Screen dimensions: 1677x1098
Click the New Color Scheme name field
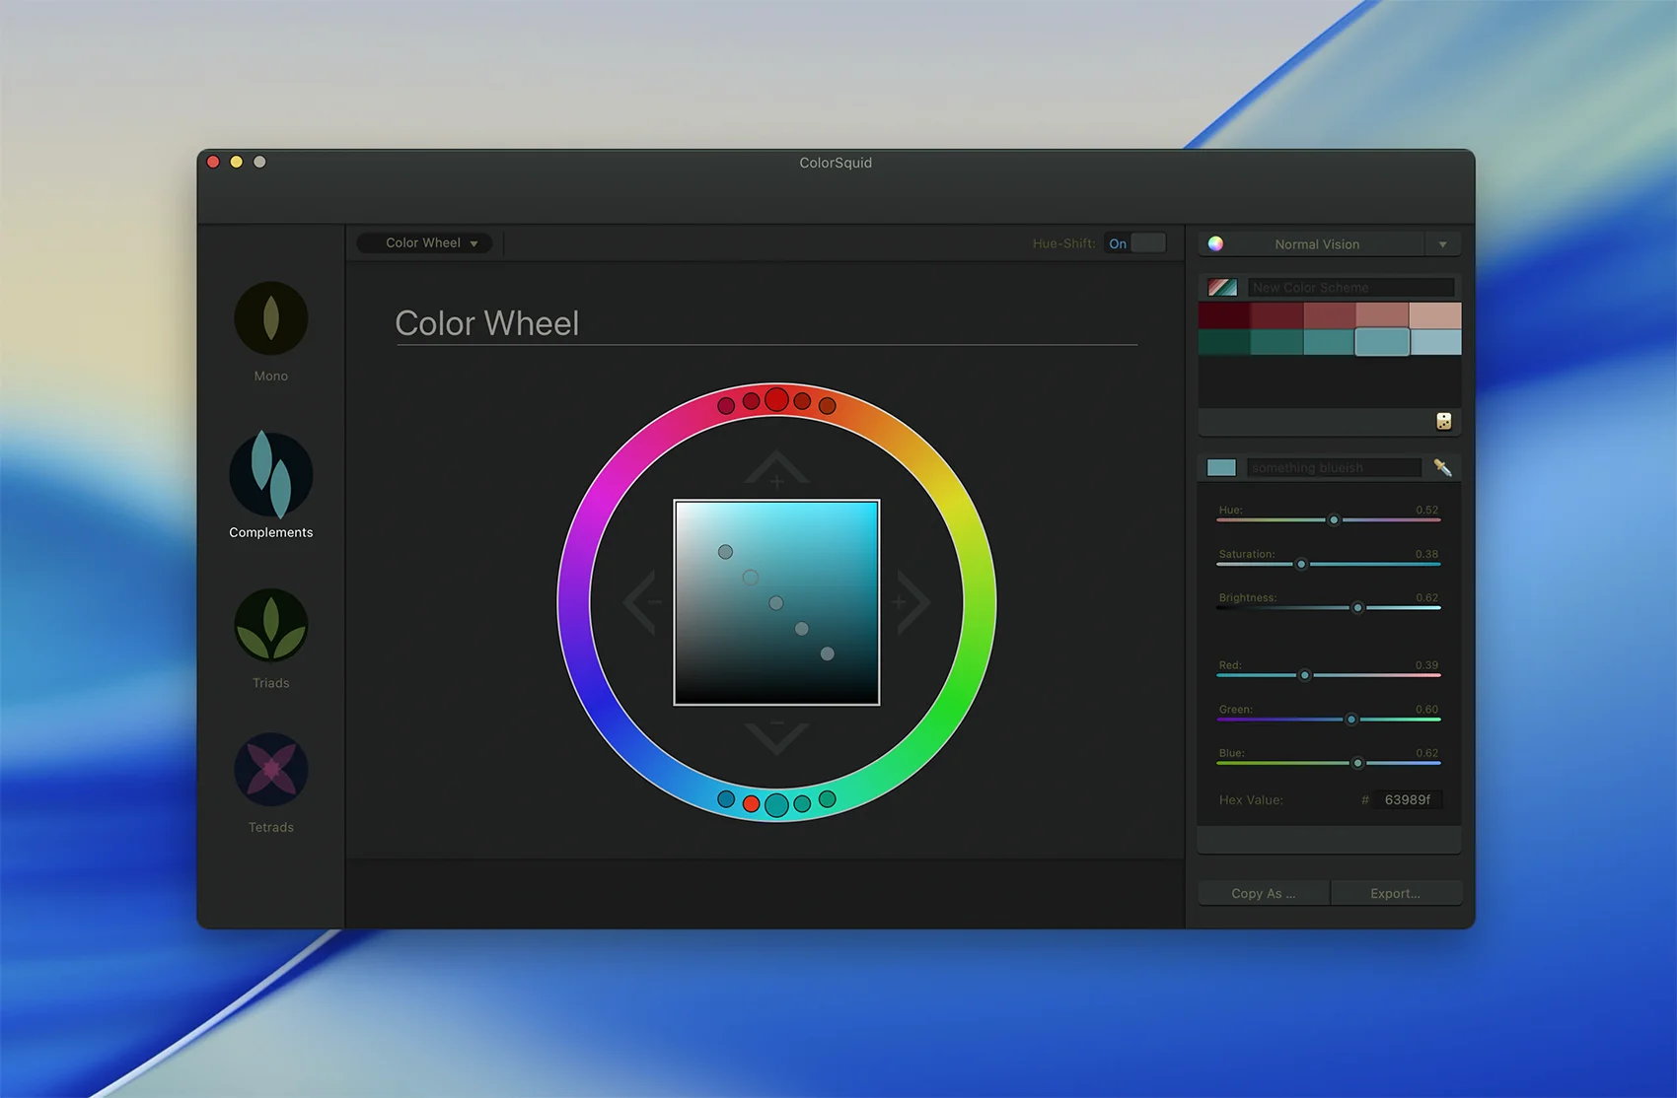pos(1349,288)
